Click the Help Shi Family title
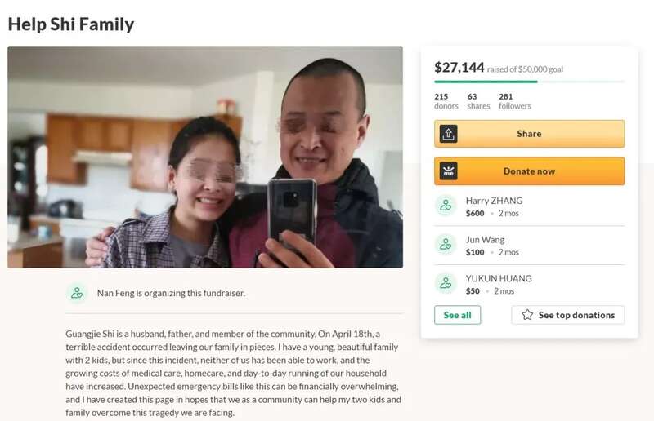The image size is (654, 421). point(71,24)
